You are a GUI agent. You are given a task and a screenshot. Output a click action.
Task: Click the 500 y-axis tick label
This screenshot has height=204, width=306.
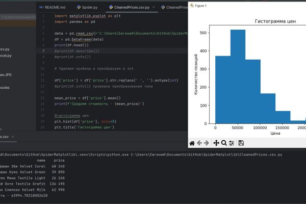(203, 33)
